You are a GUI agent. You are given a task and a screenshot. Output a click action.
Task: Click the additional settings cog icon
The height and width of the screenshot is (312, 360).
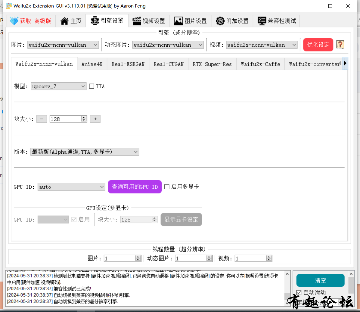pos(220,21)
